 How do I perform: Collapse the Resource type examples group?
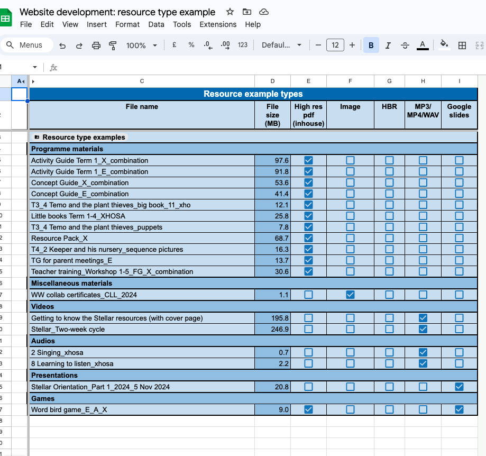pos(36,138)
